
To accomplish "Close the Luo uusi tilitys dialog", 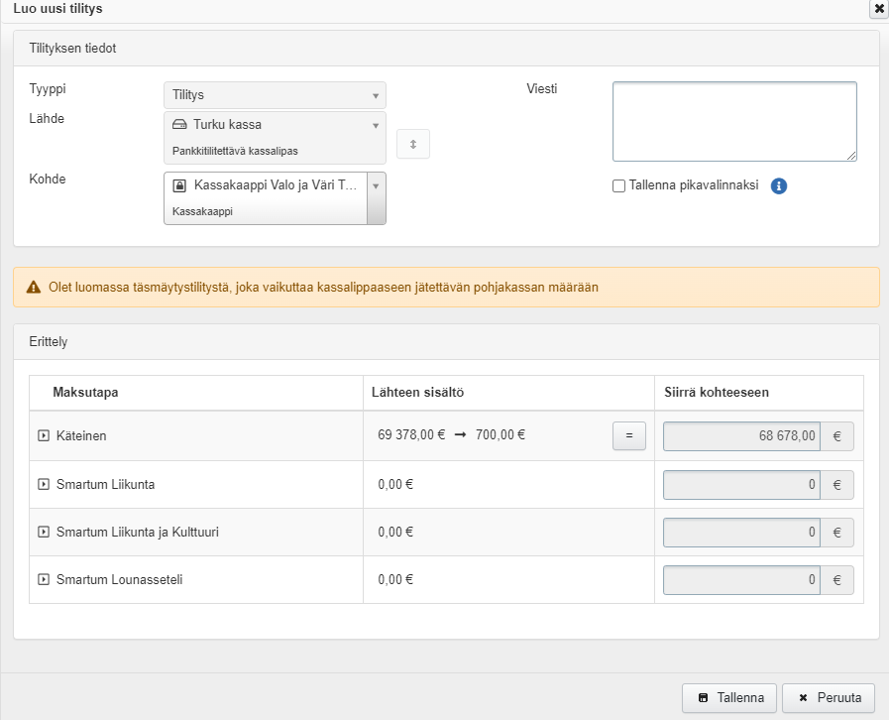I will [x=878, y=9].
